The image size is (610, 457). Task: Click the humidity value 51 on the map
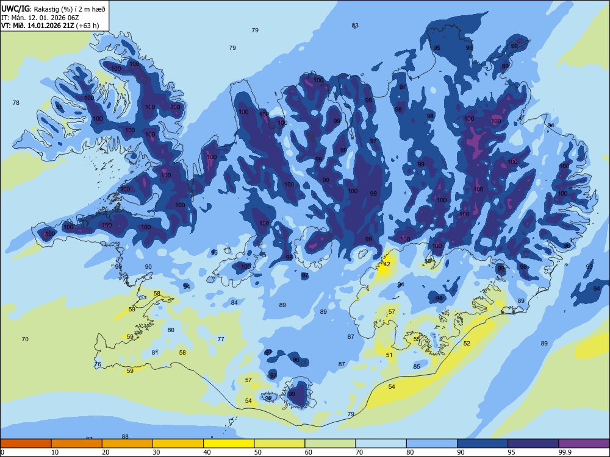[x=389, y=355]
